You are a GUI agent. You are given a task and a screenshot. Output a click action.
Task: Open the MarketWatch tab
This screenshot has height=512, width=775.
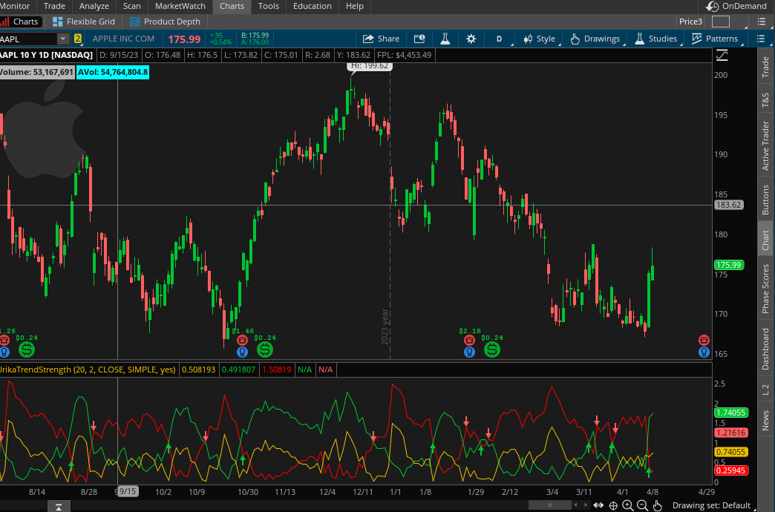coord(180,6)
